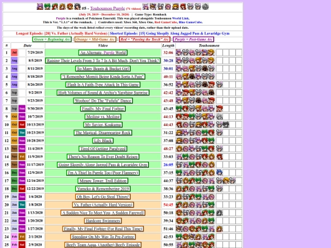Image resolution: width=331 pixels, height=248 pixels.
Task: Click the red 'Passing the Torch Arc' legend box
Action: pos(145,39)
